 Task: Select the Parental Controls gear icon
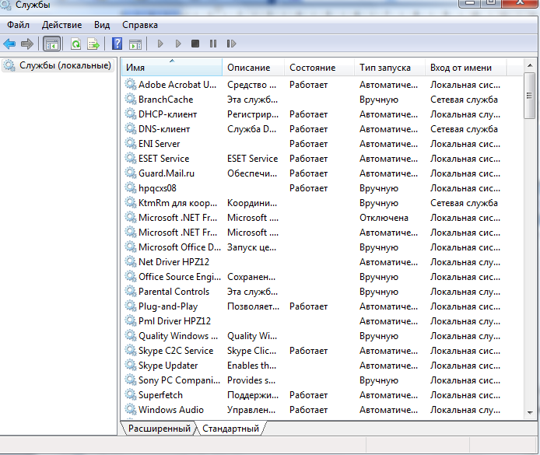pyautogui.click(x=131, y=292)
